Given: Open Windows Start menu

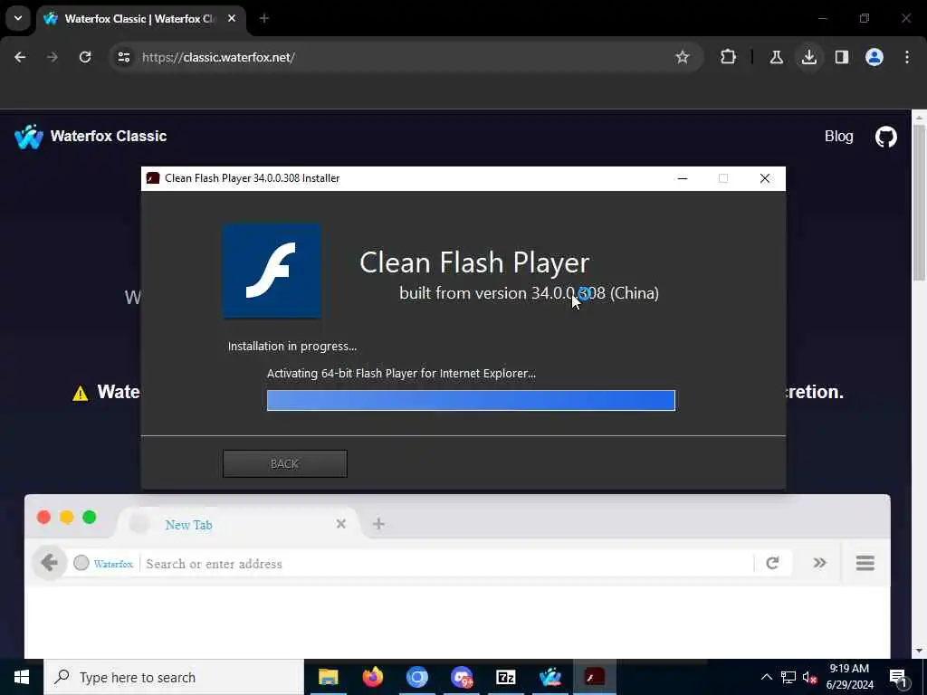Looking at the screenshot, I should tap(22, 677).
